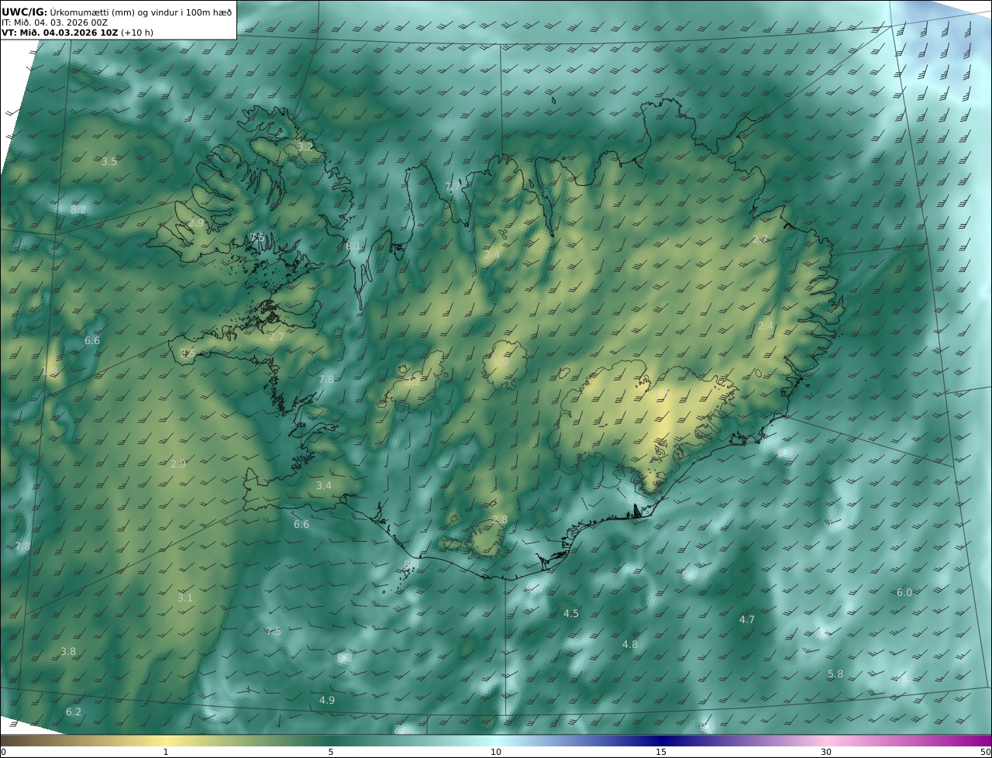Viewport: 992px width, 758px height.
Task: Click the color scale tick label '10'
Action: pyautogui.click(x=496, y=753)
